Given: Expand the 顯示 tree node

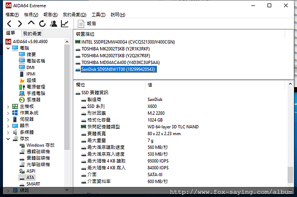Looking at the screenshot, I should pyautogui.click(x=8, y=126).
